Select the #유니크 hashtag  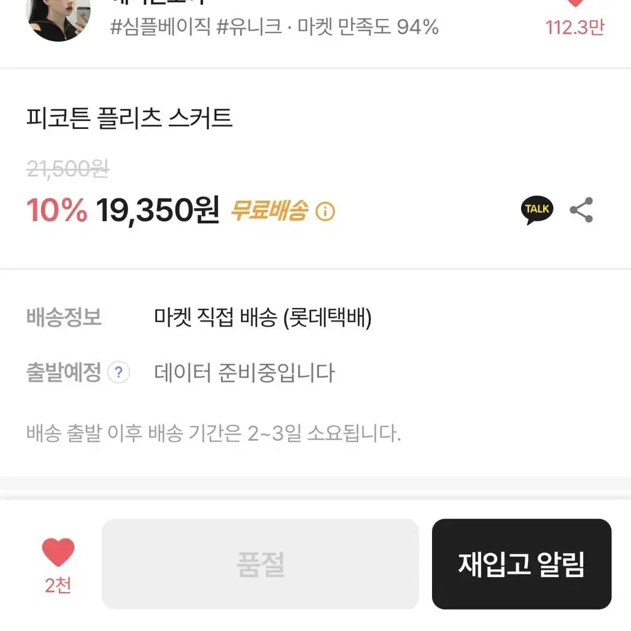(x=249, y=27)
